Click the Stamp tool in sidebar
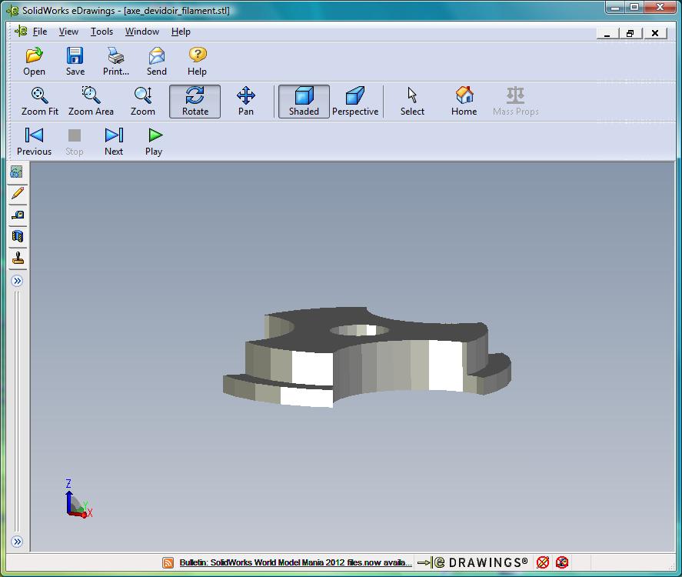Screen dimensions: 682x577 17,258
